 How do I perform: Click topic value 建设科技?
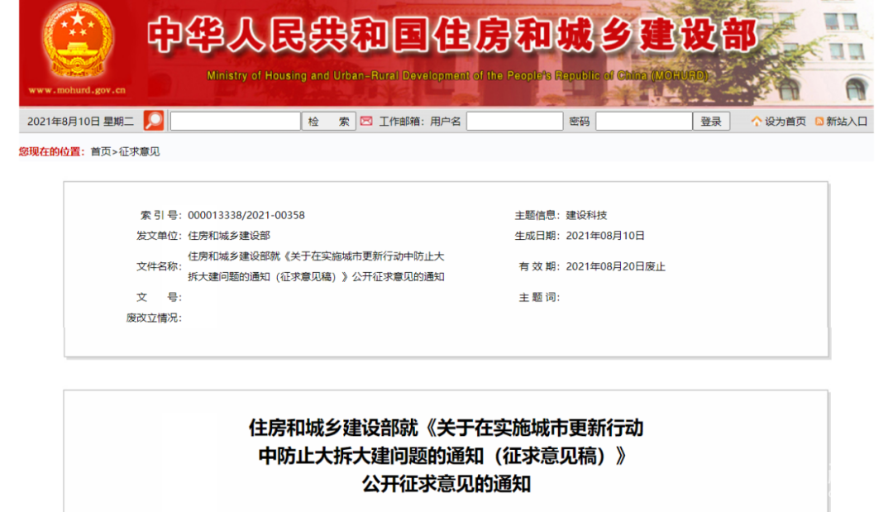tap(586, 215)
